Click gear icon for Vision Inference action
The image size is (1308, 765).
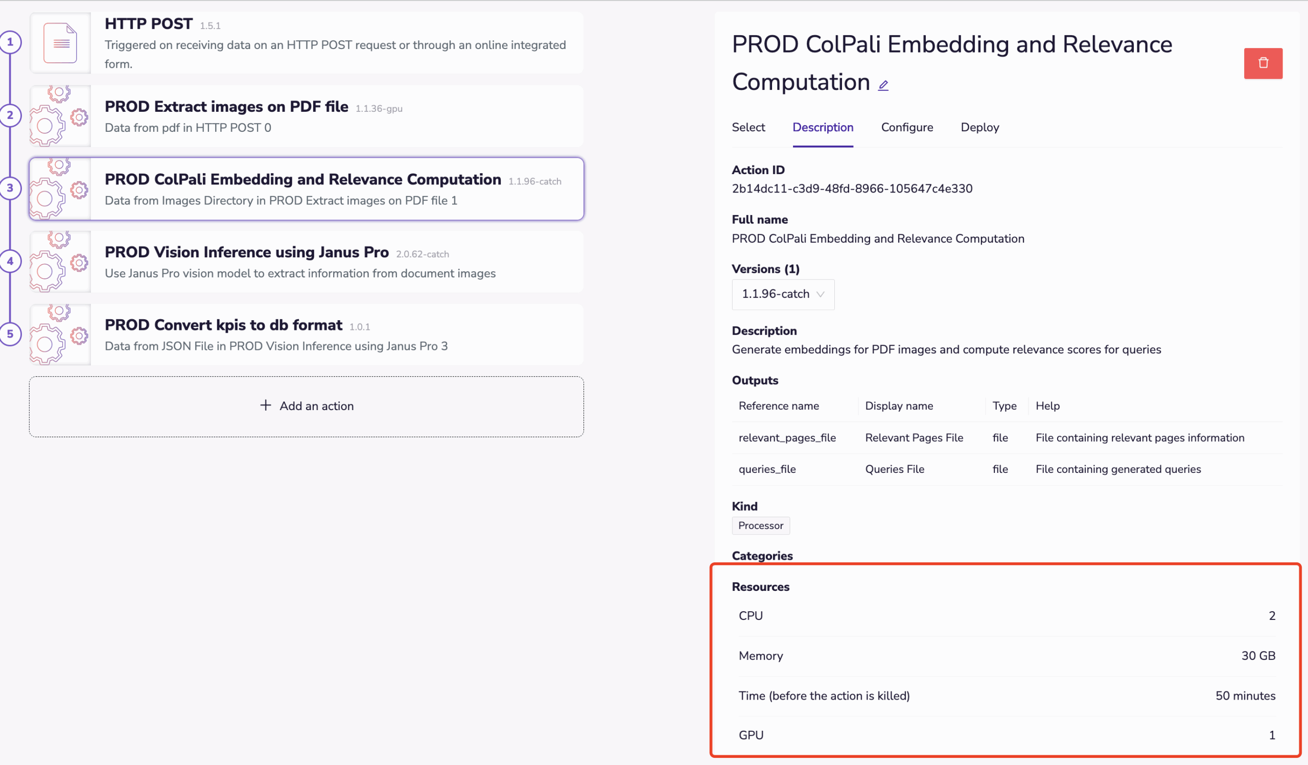tap(59, 262)
